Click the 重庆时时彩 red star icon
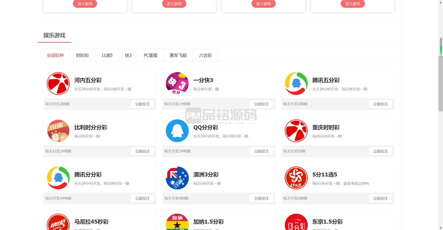The width and height of the screenshot is (443, 230). point(296,131)
